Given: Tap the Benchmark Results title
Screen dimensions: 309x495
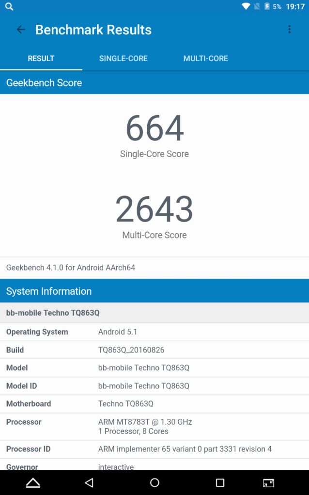Looking at the screenshot, I should pos(93,30).
